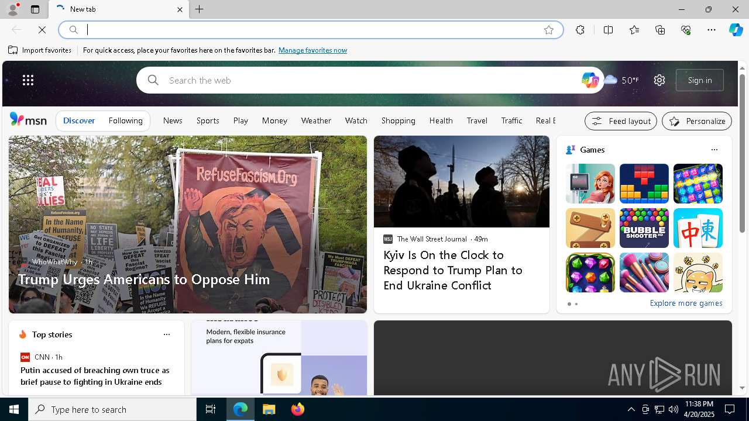The width and height of the screenshot is (749, 421).
Task: Open the Personalize button
Action: [x=696, y=121]
